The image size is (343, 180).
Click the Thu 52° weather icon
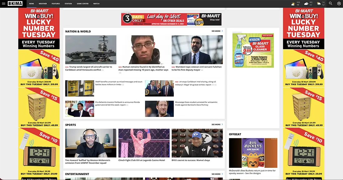(x=319, y=4)
